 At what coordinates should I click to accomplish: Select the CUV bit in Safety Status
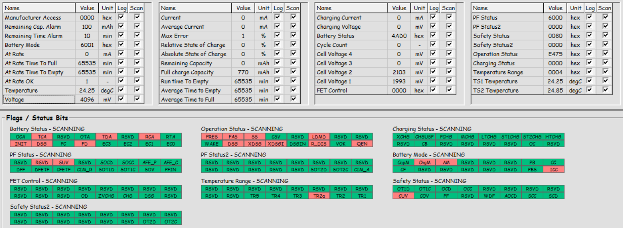[403, 196]
